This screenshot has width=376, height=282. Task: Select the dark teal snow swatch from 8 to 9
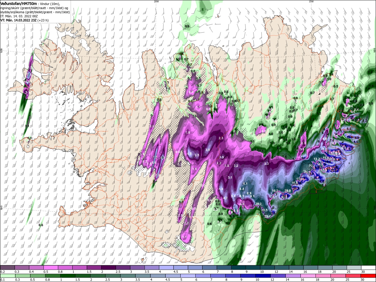tap(239, 268)
